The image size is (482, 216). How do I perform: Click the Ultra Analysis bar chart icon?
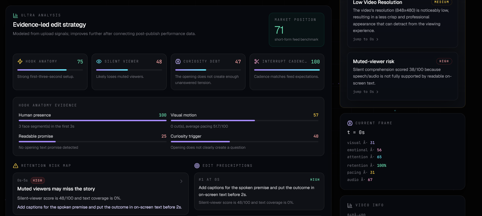16,16
